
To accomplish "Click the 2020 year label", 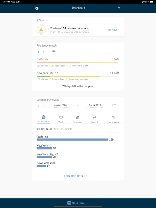I will point(53,51).
